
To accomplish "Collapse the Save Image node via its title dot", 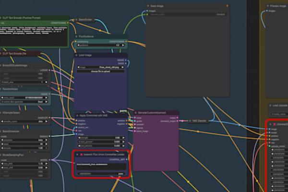I will click(148, 6).
